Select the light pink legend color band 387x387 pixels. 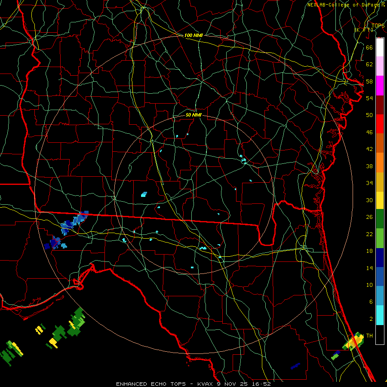[x=380, y=66]
